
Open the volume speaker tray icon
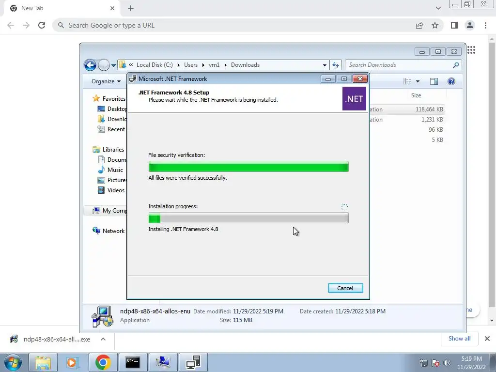(447, 363)
